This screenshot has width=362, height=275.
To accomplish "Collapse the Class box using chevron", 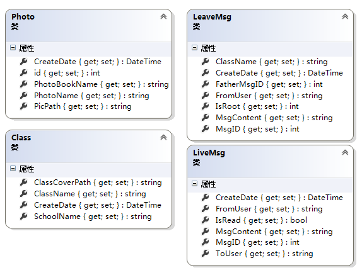I will pyautogui.click(x=163, y=137).
